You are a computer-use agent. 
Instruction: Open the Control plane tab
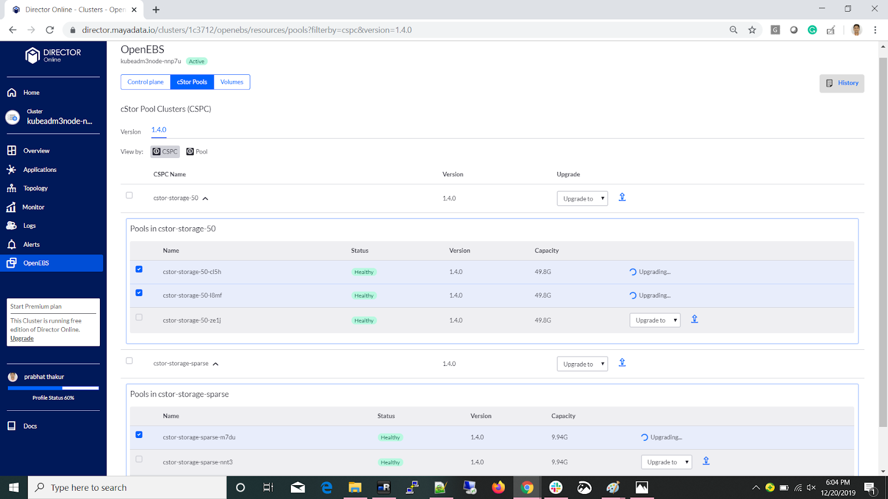[x=145, y=82]
